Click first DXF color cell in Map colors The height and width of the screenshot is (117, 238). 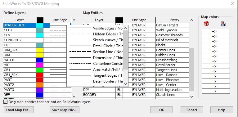(224, 32)
